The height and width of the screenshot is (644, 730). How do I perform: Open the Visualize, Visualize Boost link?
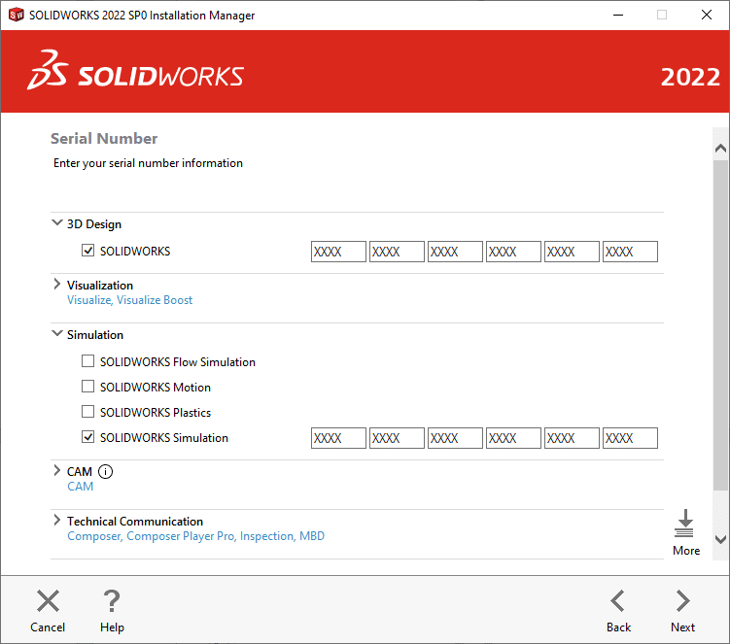(x=129, y=301)
